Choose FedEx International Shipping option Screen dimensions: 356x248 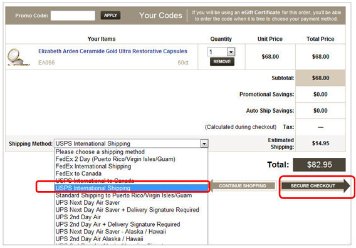131,166
